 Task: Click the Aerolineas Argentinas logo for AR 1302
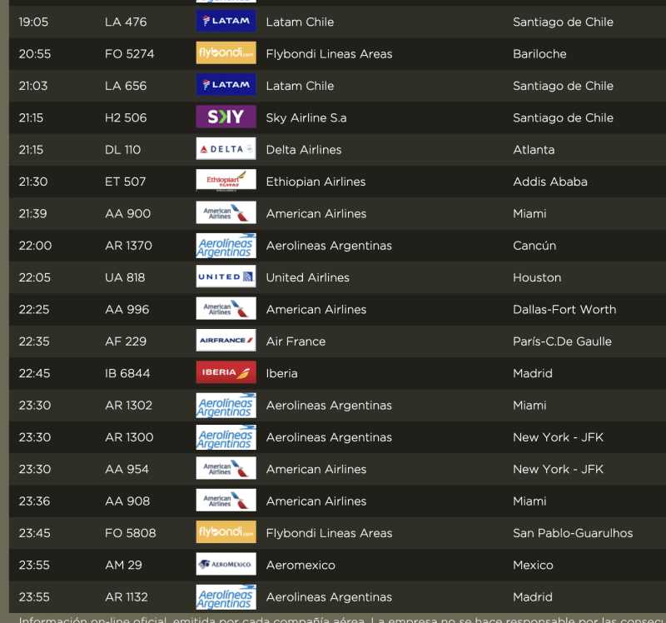pyautogui.click(x=226, y=405)
